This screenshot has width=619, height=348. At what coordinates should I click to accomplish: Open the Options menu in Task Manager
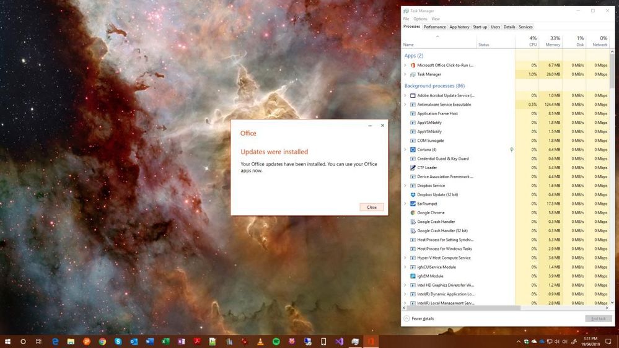tap(421, 19)
